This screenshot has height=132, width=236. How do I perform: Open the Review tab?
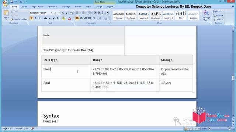(x=78, y=7)
